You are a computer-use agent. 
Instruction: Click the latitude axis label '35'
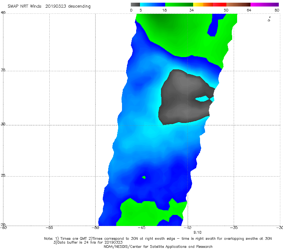3,70
